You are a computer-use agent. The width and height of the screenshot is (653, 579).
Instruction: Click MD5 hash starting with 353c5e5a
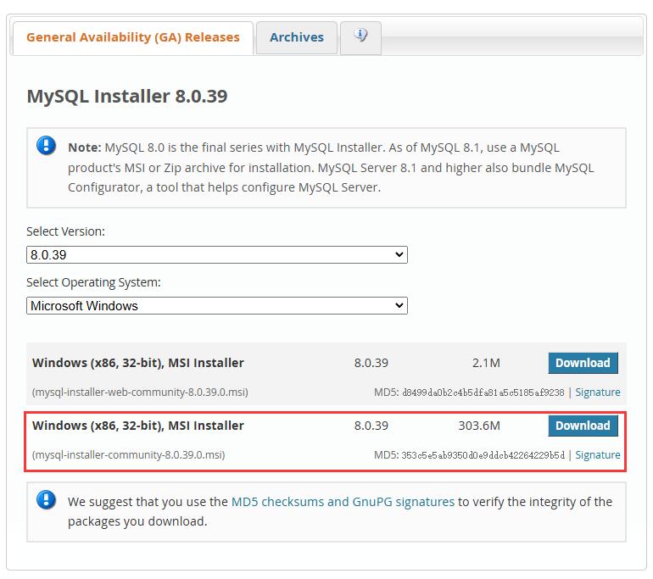[x=483, y=455]
